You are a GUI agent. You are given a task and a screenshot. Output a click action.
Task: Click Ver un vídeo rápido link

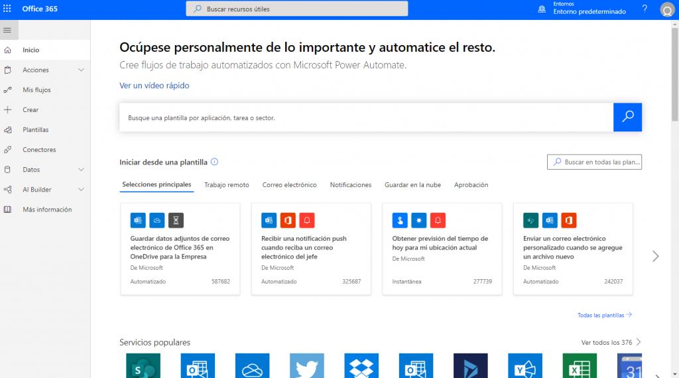click(x=154, y=86)
